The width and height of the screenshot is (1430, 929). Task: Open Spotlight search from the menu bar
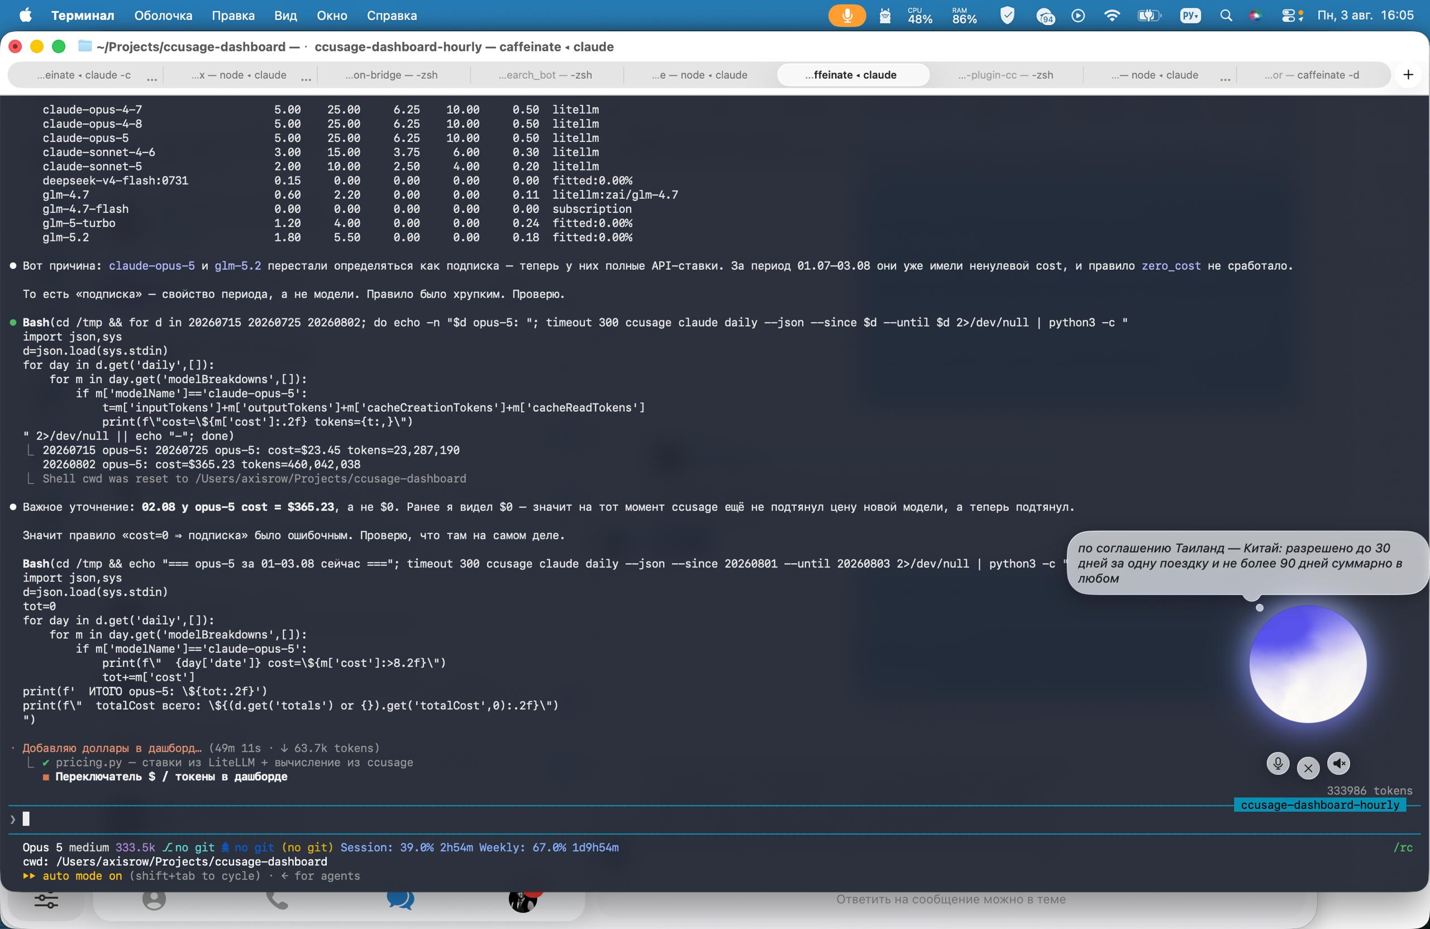(1226, 16)
